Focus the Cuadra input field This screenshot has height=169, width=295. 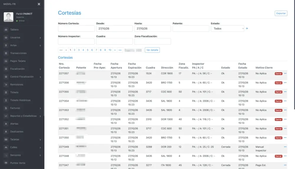pyautogui.click(x=114, y=41)
